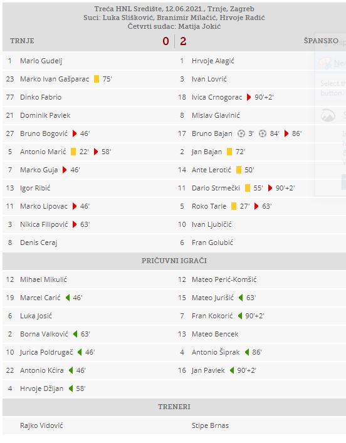Viewport: 346px width, 443px height.
Task: Click red arrow next to Ivica Crnogorac
Action: (249, 97)
